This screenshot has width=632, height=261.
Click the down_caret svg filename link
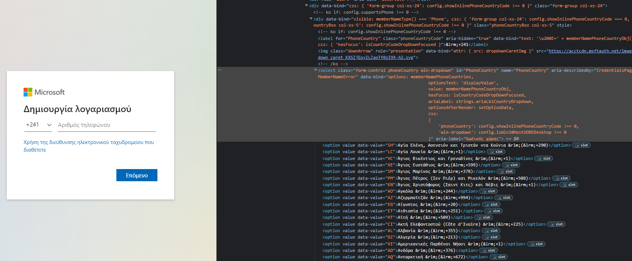point(365,57)
